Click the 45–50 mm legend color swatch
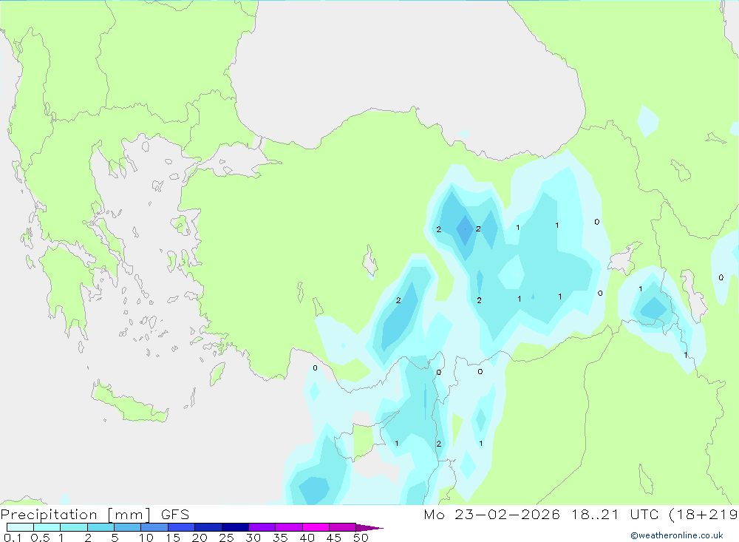Viewport: 739px width, 542px height. tap(342, 527)
